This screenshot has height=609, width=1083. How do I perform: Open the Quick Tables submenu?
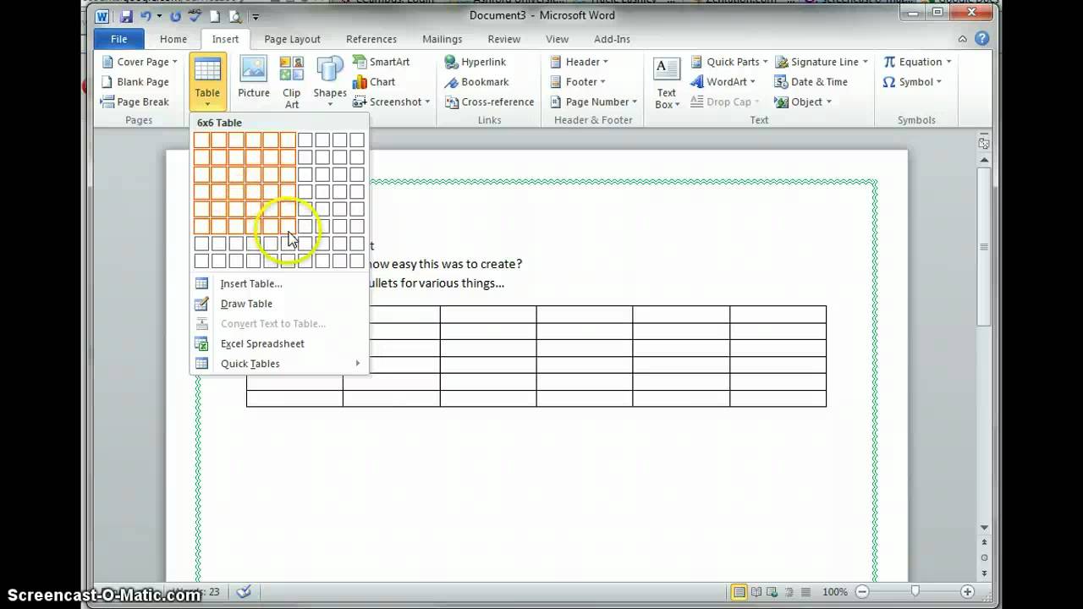pyautogui.click(x=280, y=364)
